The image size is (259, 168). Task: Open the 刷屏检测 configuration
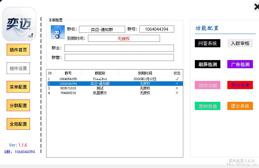(208, 64)
